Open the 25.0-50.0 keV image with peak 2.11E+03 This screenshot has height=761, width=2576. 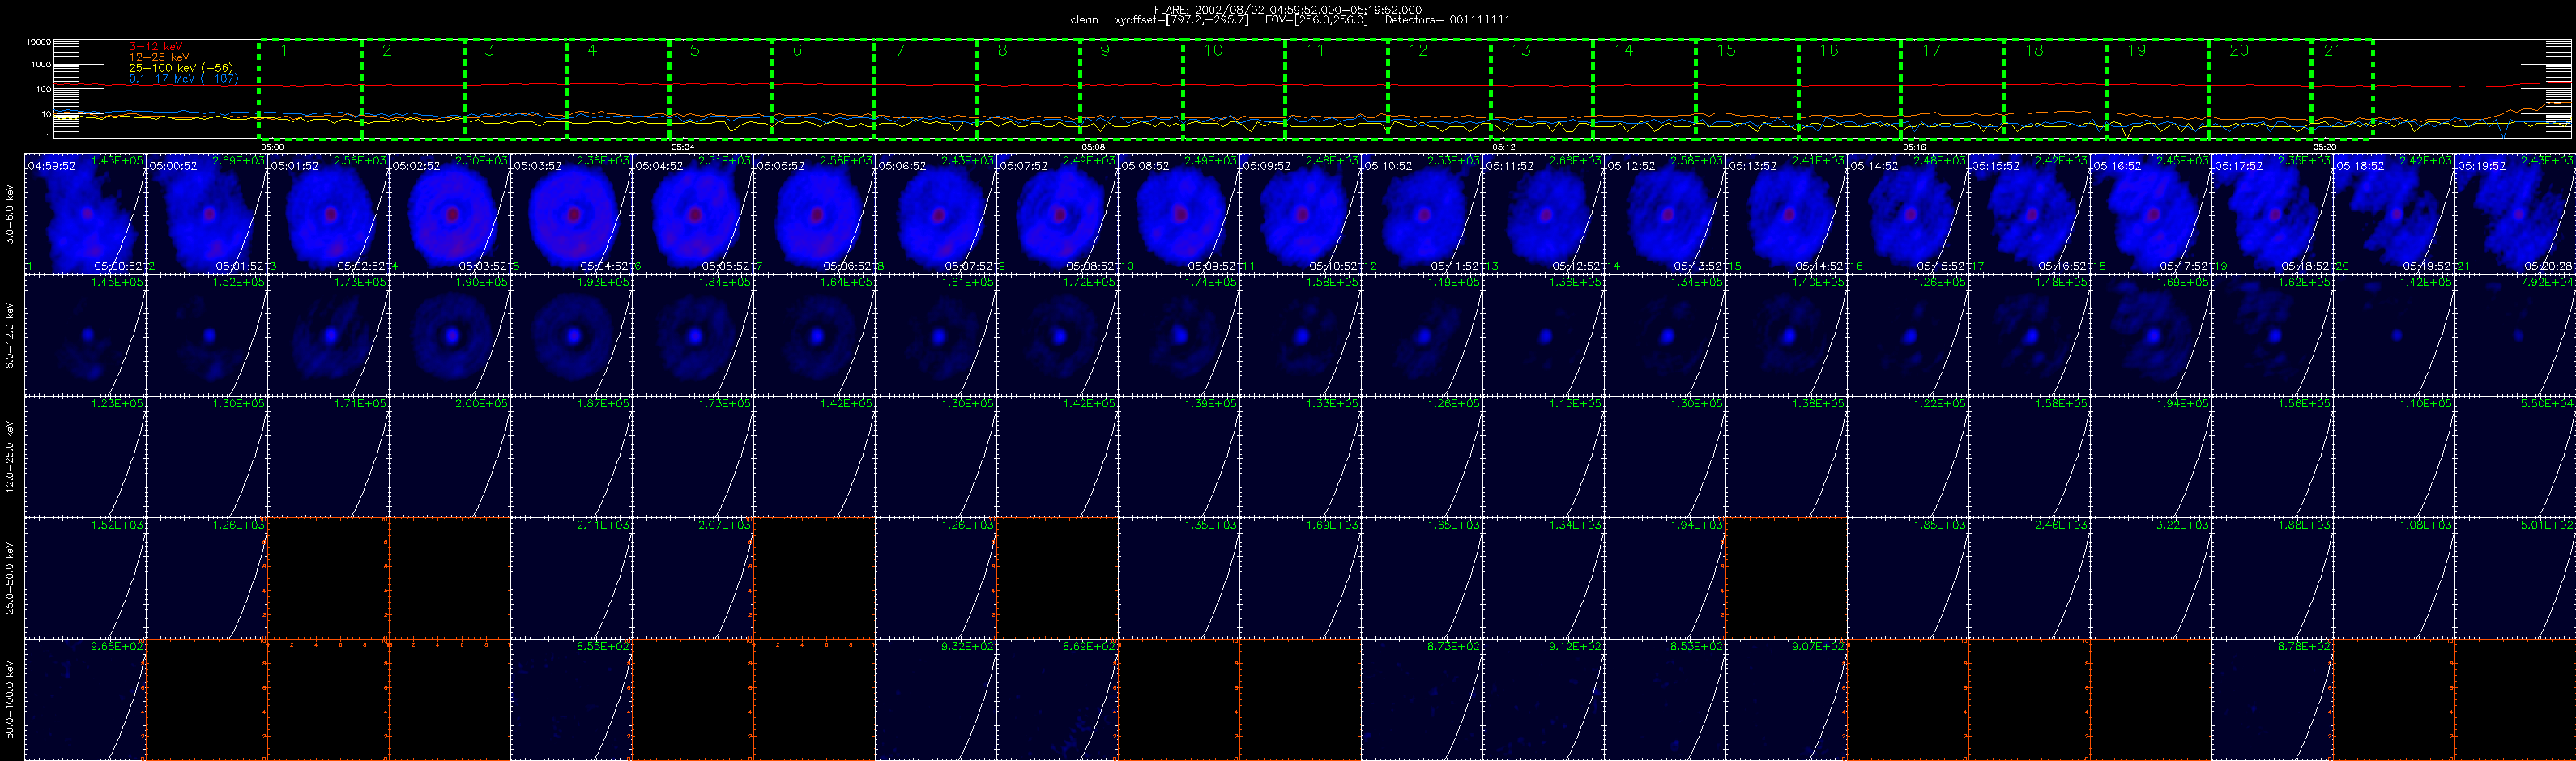pos(571,577)
